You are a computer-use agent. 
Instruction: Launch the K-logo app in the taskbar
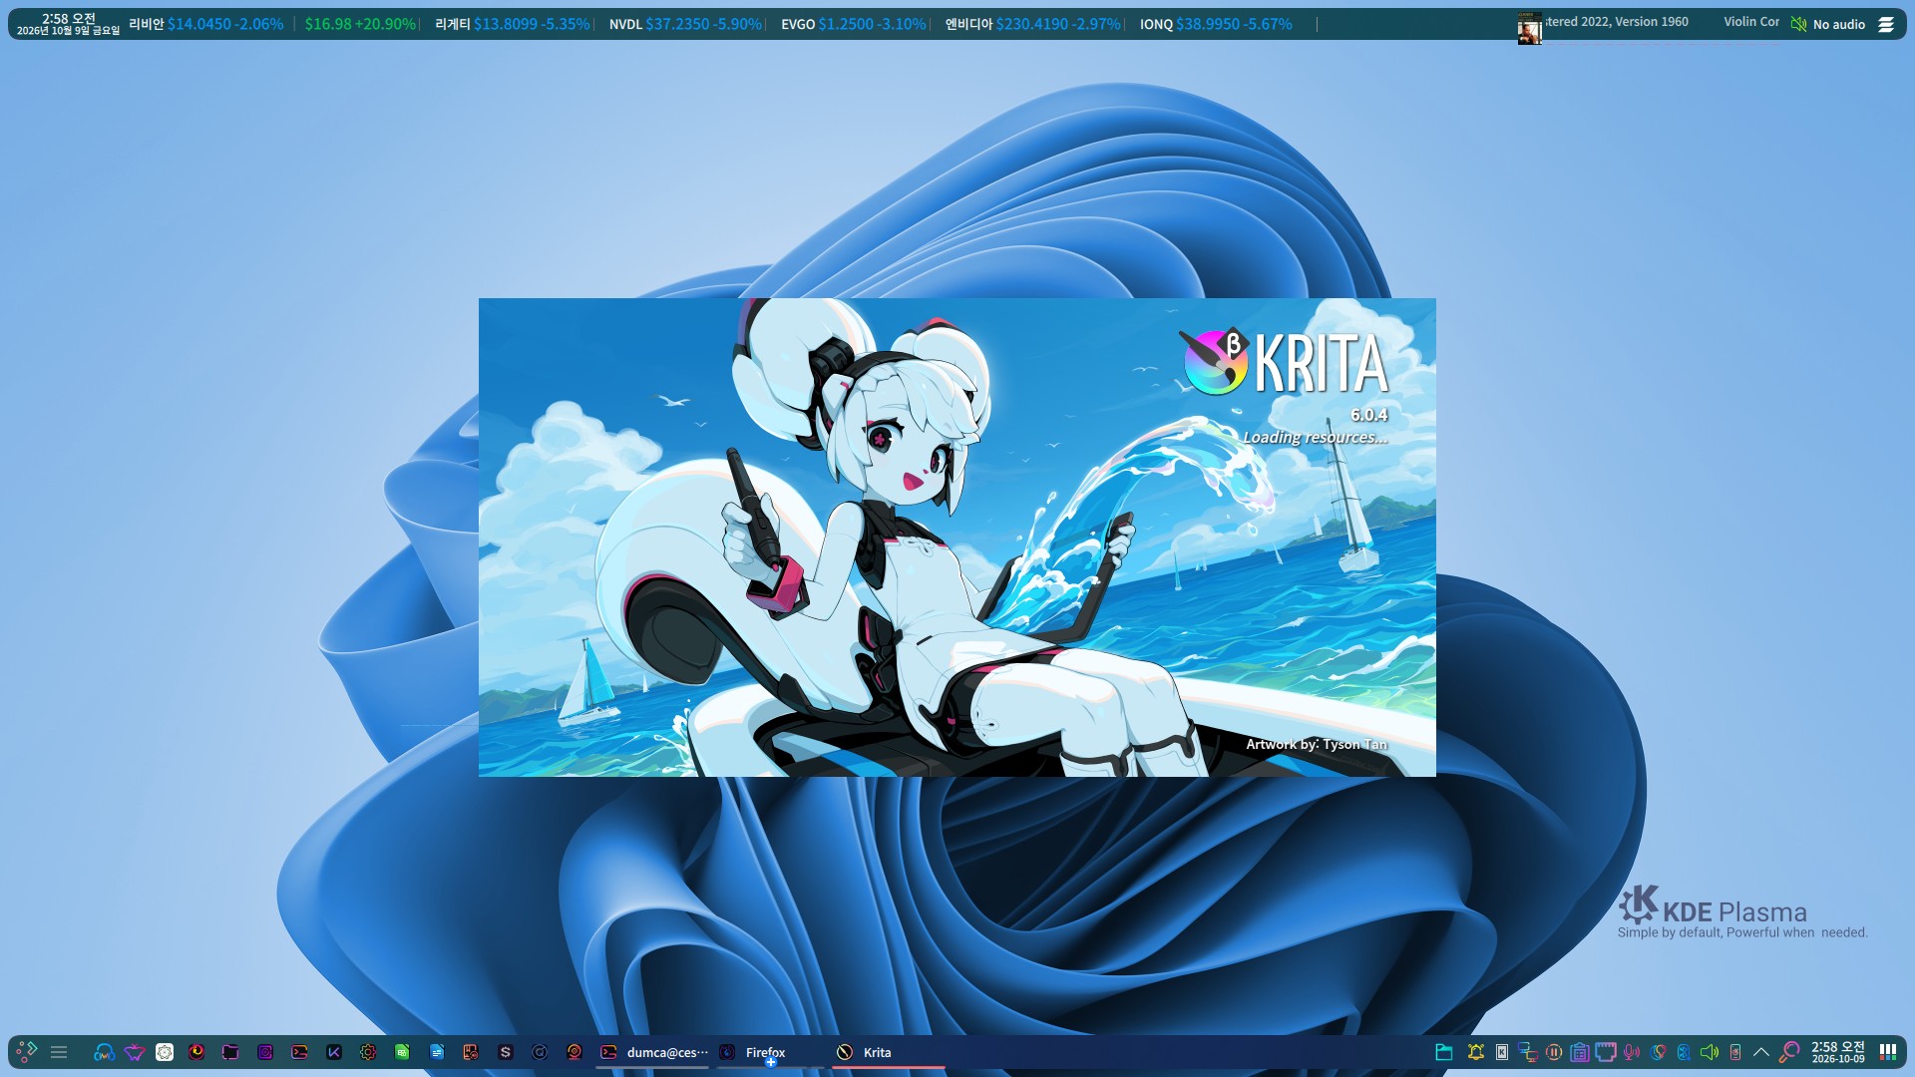pyautogui.click(x=334, y=1052)
